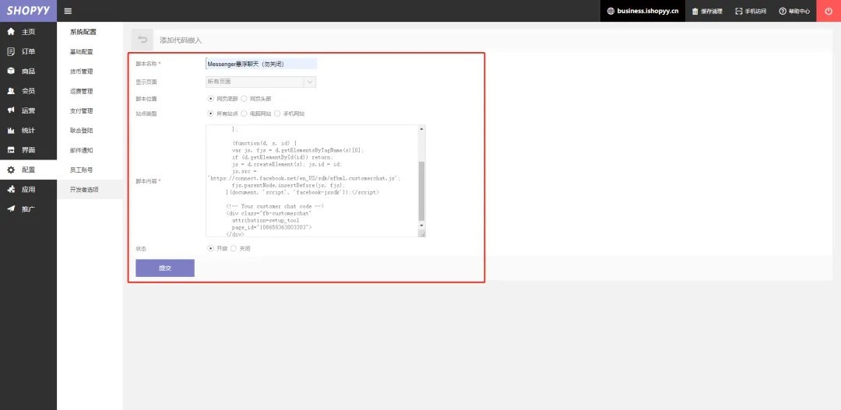Select the 手机网站 radio button
This screenshot has height=410, width=841.
(x=277, y=114)
